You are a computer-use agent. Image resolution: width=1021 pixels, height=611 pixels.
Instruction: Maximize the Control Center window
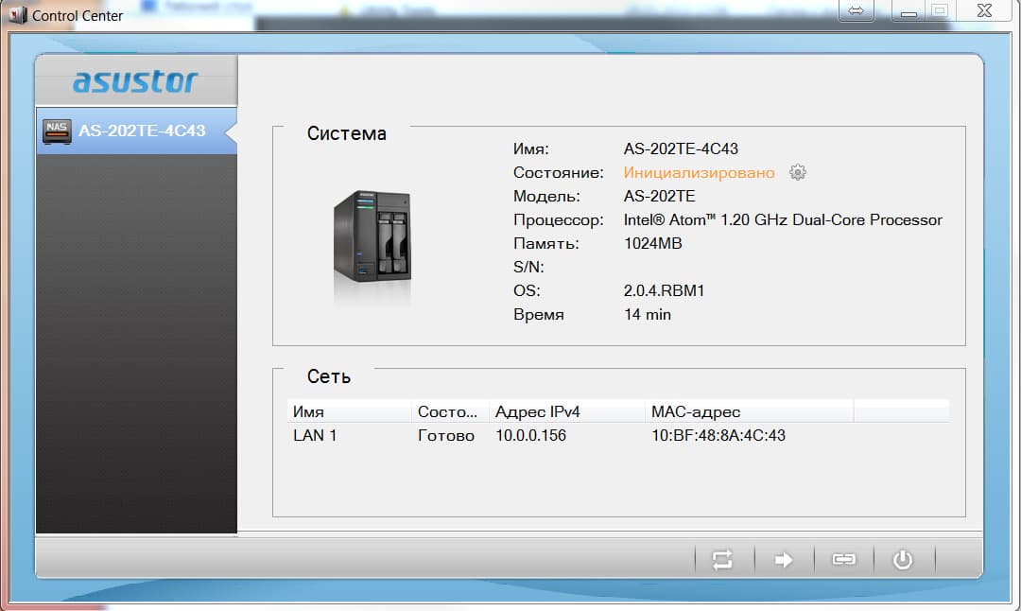940,10
